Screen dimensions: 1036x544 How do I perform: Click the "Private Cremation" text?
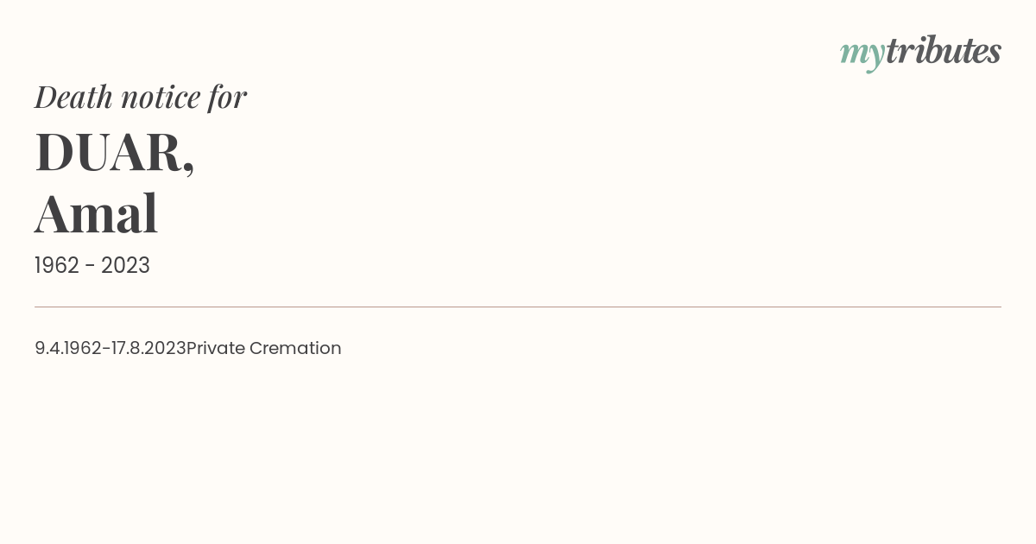(264, 348)
